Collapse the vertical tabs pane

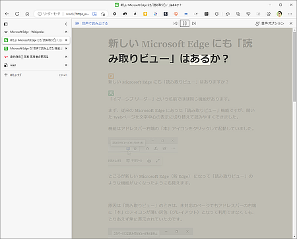coord(66,24)
